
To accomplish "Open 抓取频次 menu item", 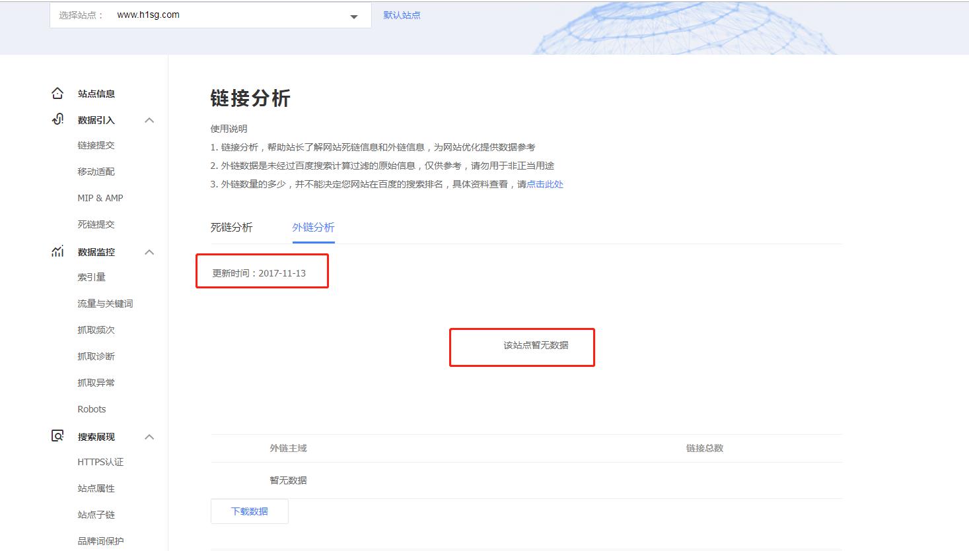I will (x=96, y=330).
